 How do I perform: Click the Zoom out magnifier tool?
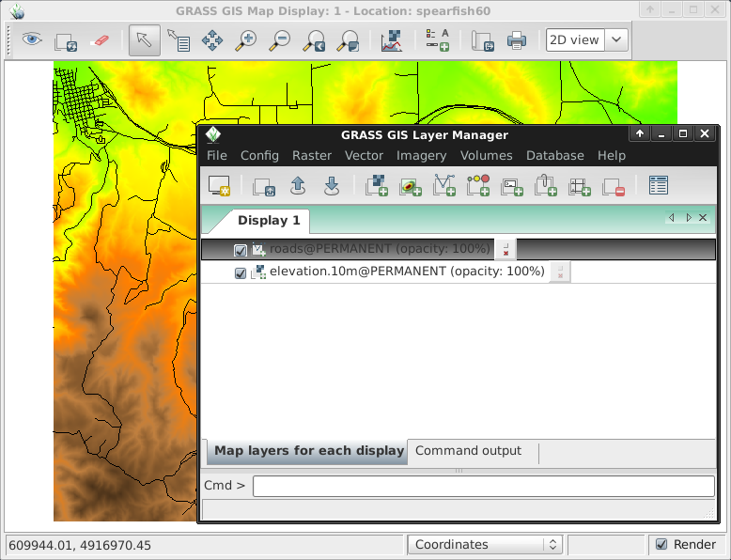point(279,40)
